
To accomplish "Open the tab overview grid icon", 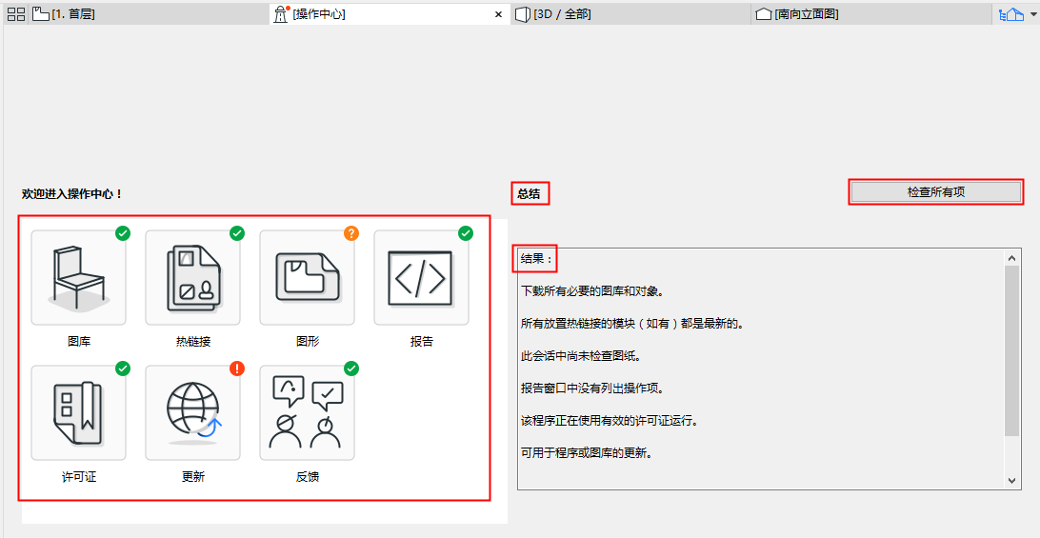I will tap(16, 14).
